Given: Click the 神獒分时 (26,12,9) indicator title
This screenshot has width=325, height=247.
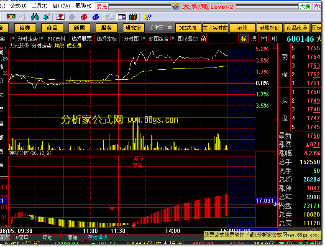Looking at the screenshot, I should 30,153.
